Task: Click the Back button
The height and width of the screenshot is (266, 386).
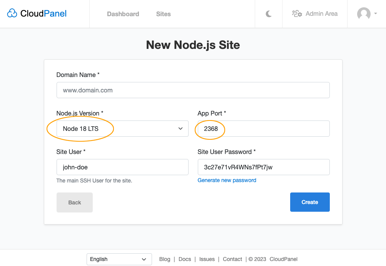Action: coord(74,202)
